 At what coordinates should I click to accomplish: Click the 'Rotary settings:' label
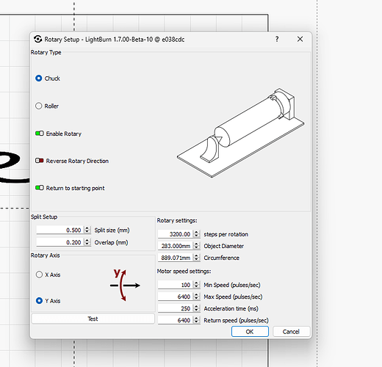[x=177, y=220]
